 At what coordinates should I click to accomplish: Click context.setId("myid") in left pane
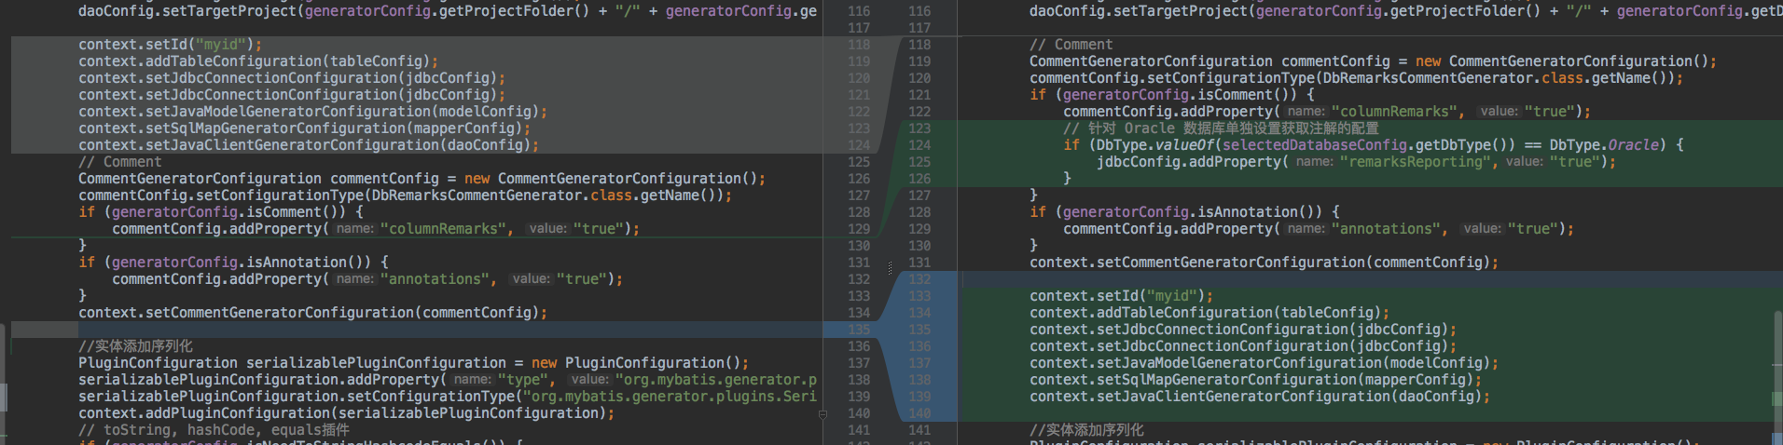[170, 45]
